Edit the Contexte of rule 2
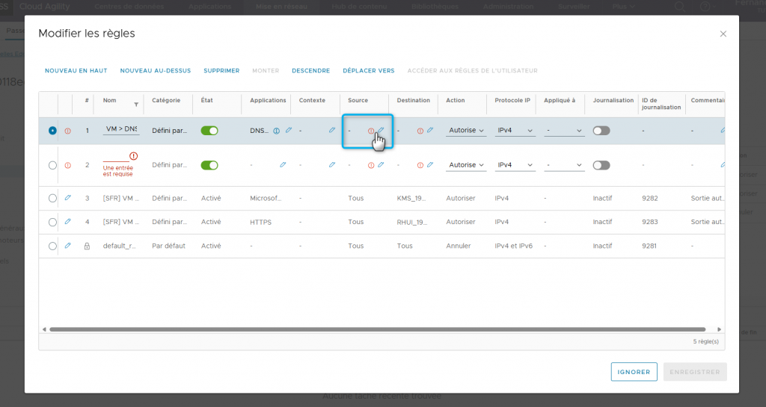The width and height of the screenshot is (766, 407). 332,165
